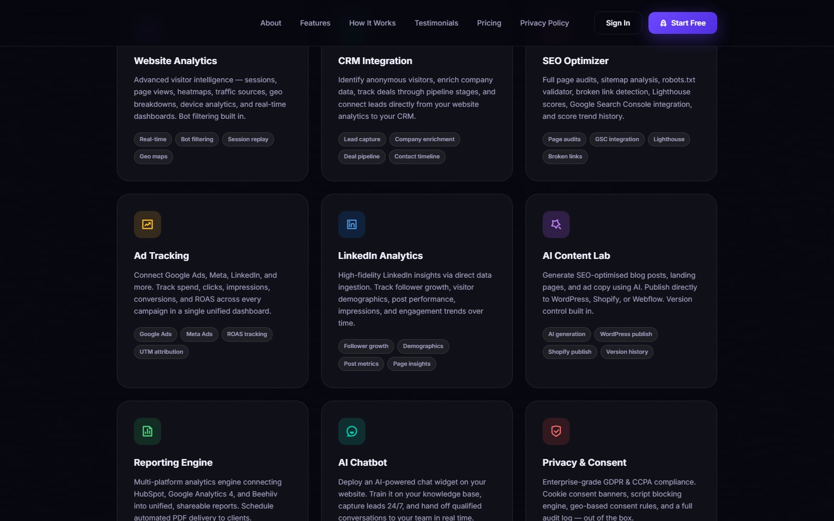Click the Start Free button
This screenshot has width=834, height=521.
682,23
